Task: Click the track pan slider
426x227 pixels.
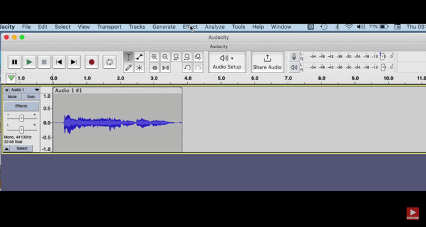Action: coord(21,130)
